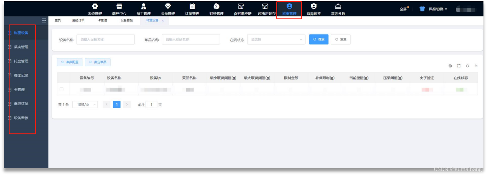Go to previous page arrow
The height and width of the screenshot is (176, 488).
point(107,104)
